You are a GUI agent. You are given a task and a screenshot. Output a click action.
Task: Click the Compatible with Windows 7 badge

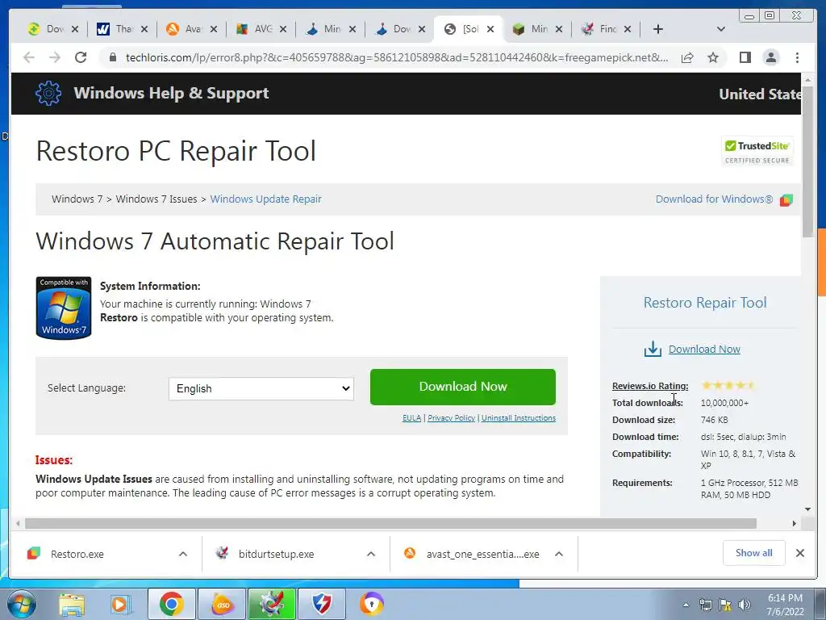pyautogui.click(x=64, y=308)
